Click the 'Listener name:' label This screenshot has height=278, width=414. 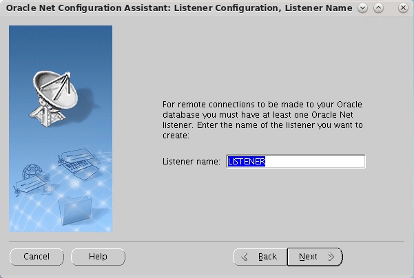(x=192, y=162)
